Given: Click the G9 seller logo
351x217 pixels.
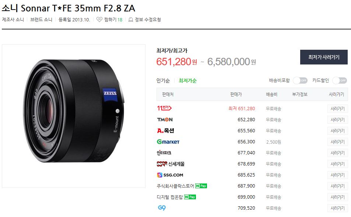Looking at the screenshot, I should tap(162, 208).
